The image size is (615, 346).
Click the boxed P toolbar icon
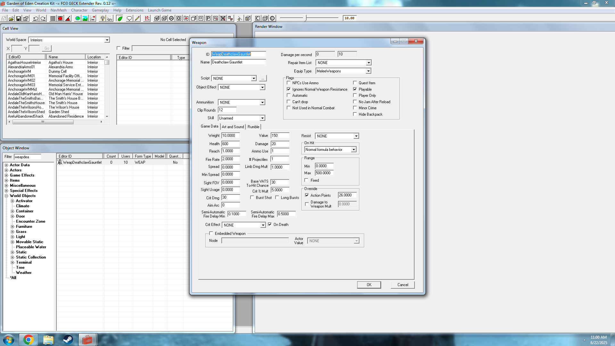point(208,18)
